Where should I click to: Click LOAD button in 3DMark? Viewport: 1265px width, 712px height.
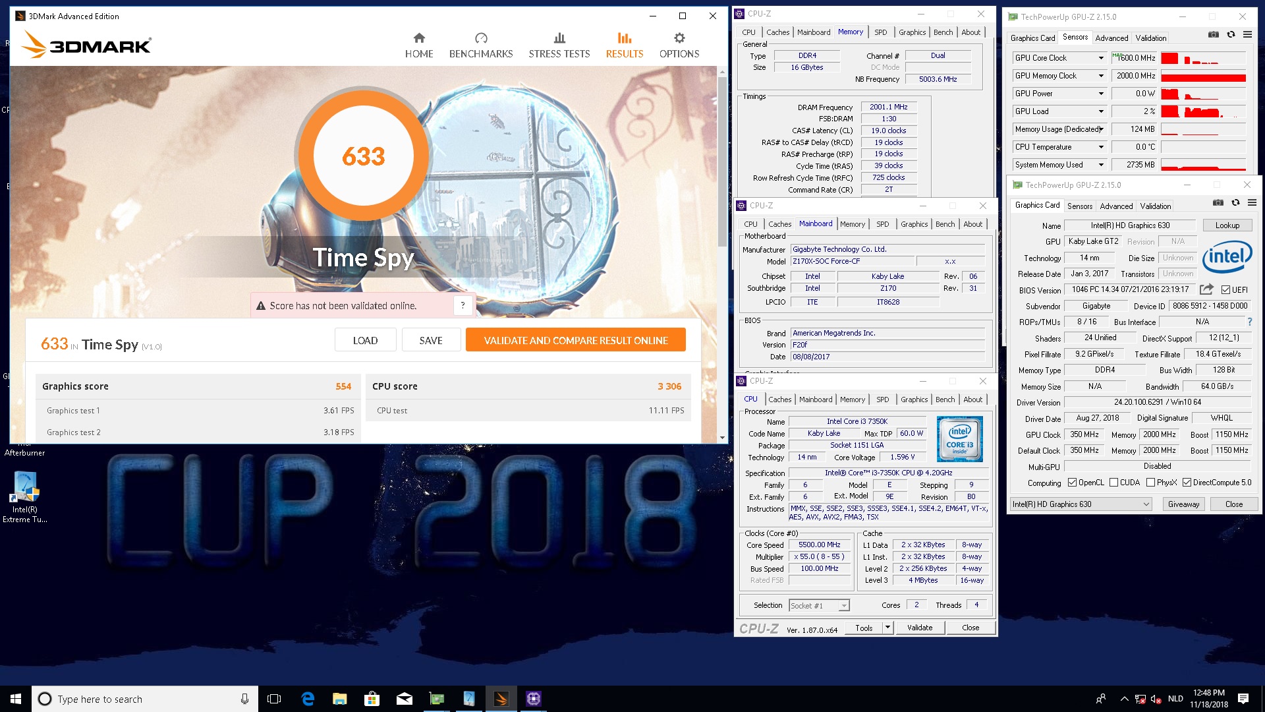pos(365,340)
